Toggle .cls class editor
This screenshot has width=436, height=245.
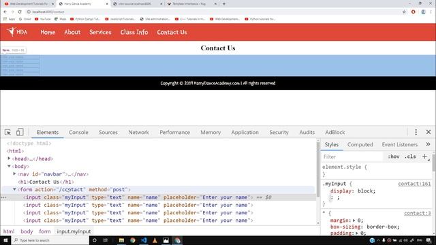tap(410, 157)
